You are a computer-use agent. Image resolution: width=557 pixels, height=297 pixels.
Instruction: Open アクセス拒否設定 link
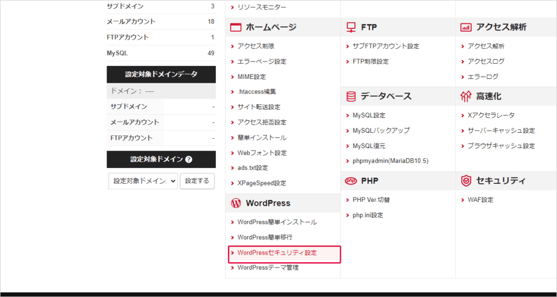262,122
